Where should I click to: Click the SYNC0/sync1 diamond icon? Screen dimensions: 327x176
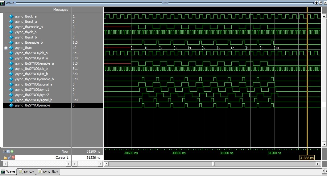pyautogui.click(x=11, y=90)
